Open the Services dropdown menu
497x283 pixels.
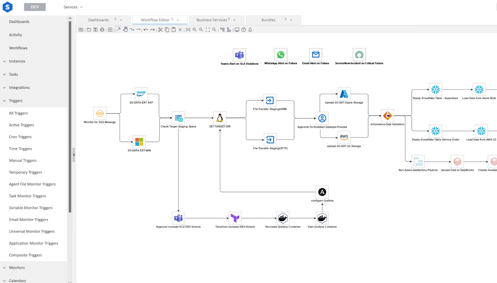73,7
